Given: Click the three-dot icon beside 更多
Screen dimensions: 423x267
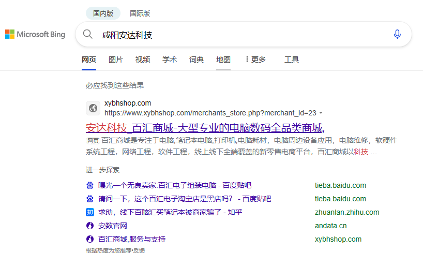Looking at the screenshot, I should (247, 59).
